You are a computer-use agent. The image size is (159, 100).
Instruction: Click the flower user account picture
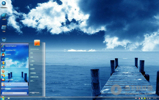point(37,43)
